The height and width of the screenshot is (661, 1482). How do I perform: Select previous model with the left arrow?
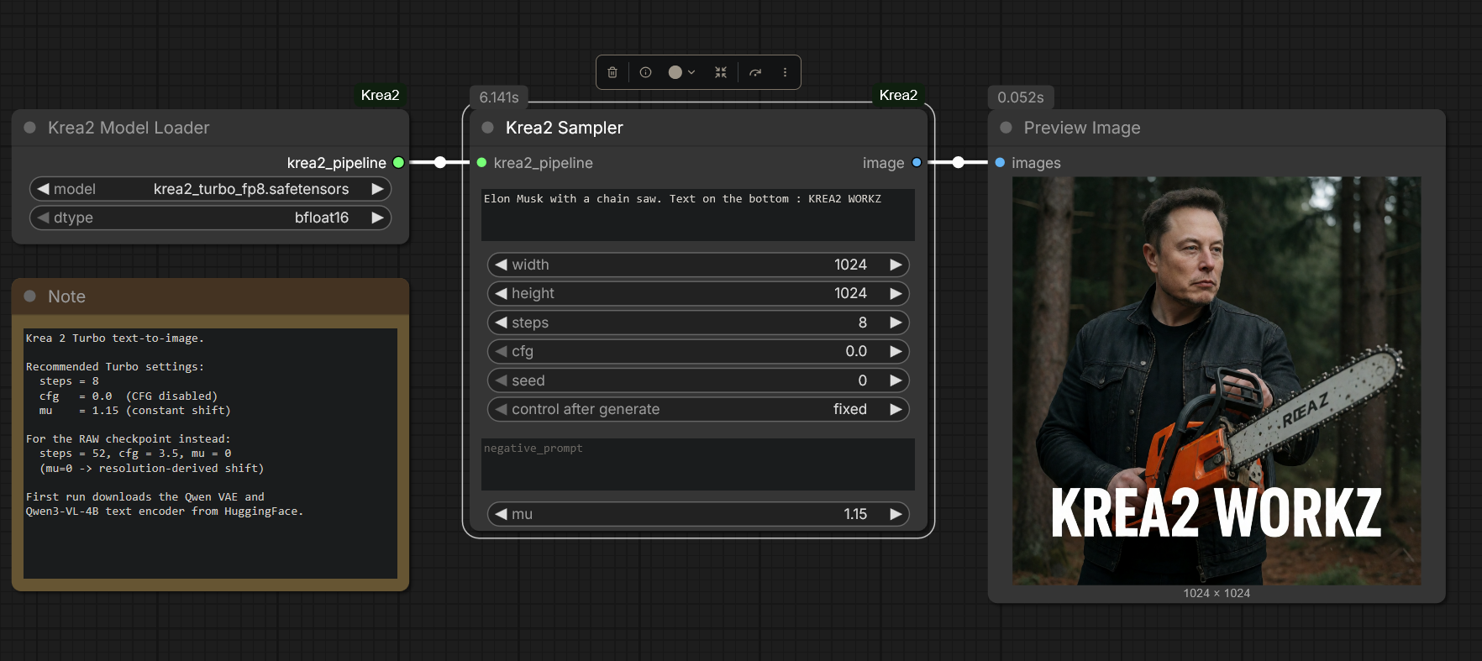[x=43, y=189]
